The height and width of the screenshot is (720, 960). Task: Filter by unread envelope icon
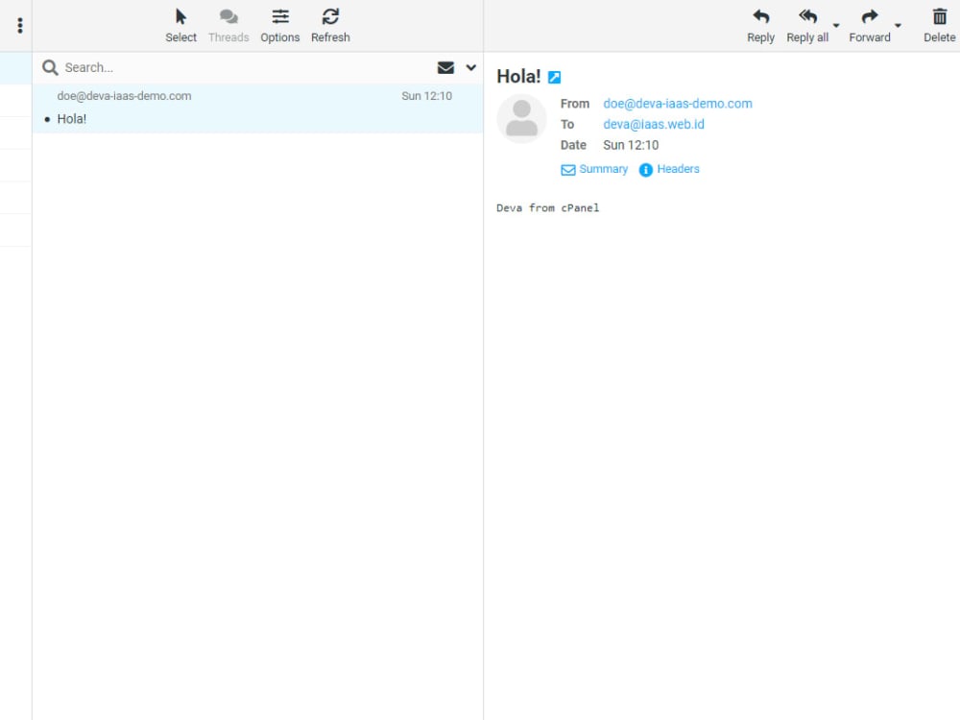tap(445, 67)
